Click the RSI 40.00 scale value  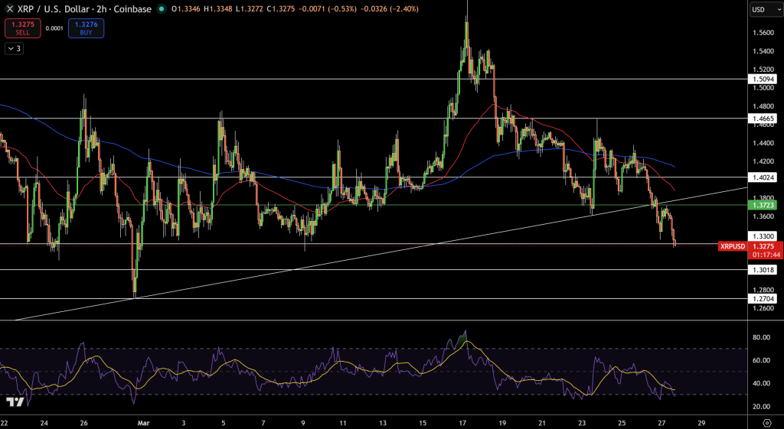point(760,384)
